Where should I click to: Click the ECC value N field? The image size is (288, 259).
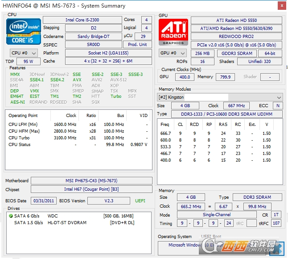(x=278, y=105)
